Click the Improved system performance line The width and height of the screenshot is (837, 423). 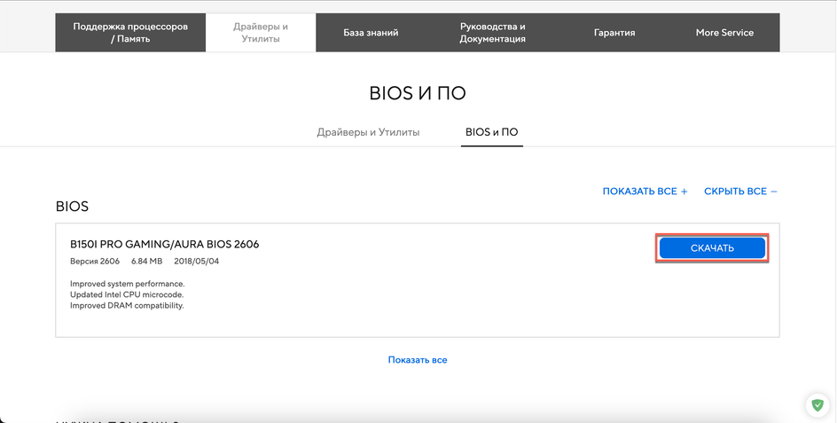[x=128, y=284]
